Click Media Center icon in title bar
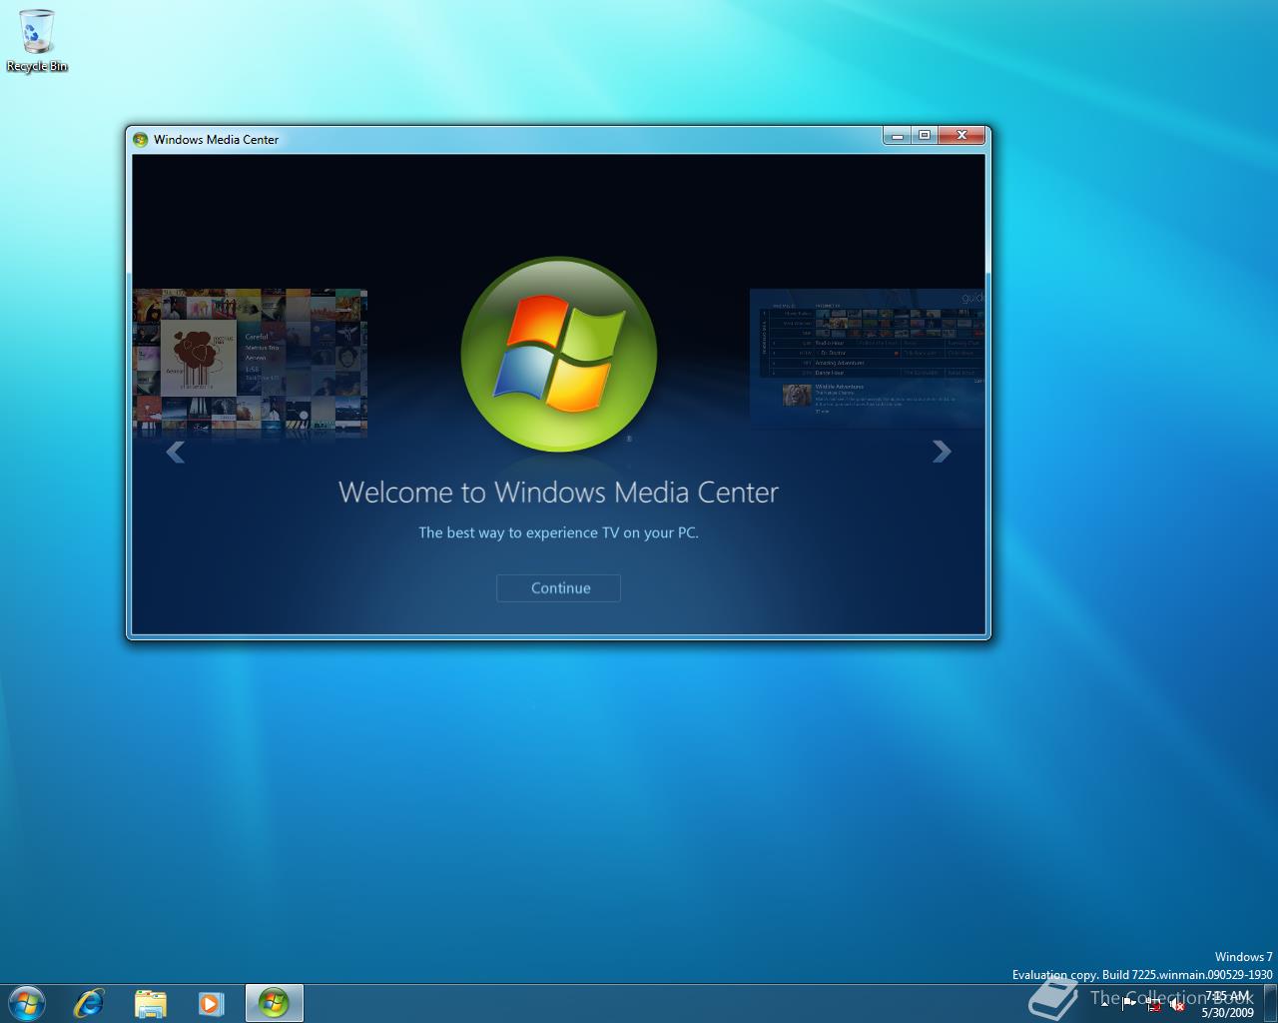The width and height of the screenshot is (1278, 1023). pos(141,140)
